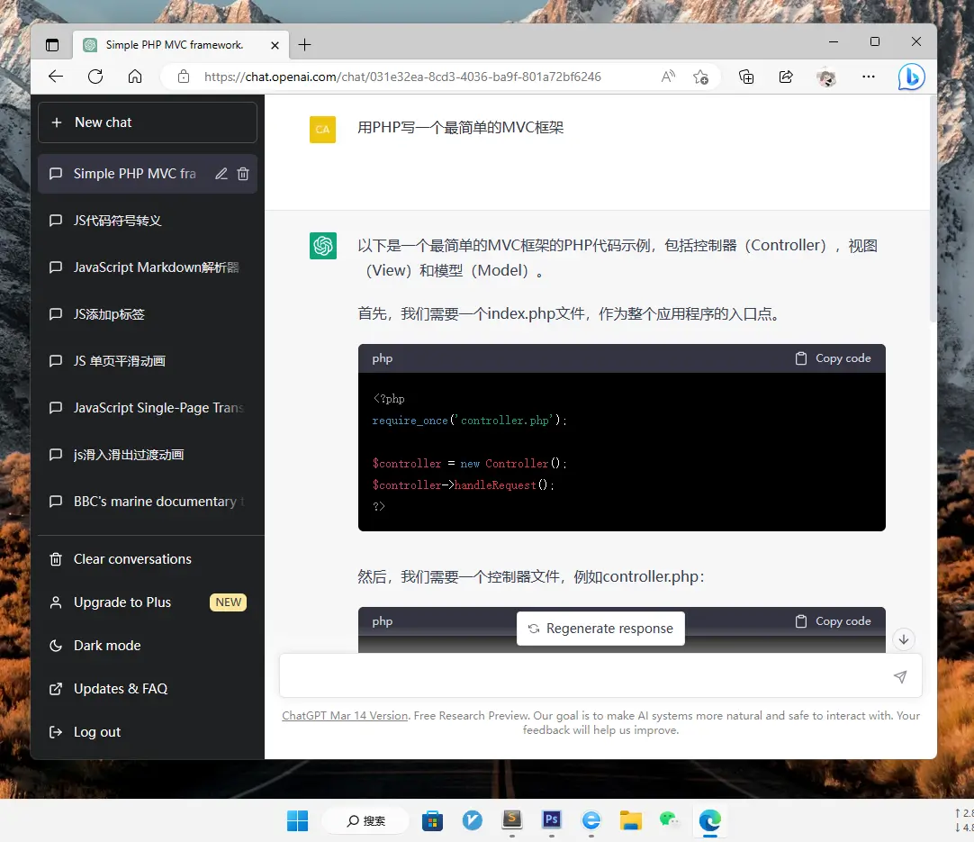Screen dimensions: 974x842
Task: Open browser profile avatar
Action: [x=826, y=77]
